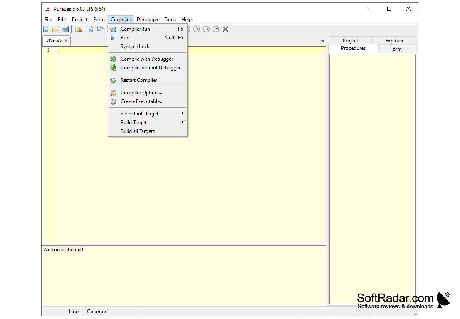Click the Copy toolbar icon
This screenshot has width=460, height=319.
point(101,29)
